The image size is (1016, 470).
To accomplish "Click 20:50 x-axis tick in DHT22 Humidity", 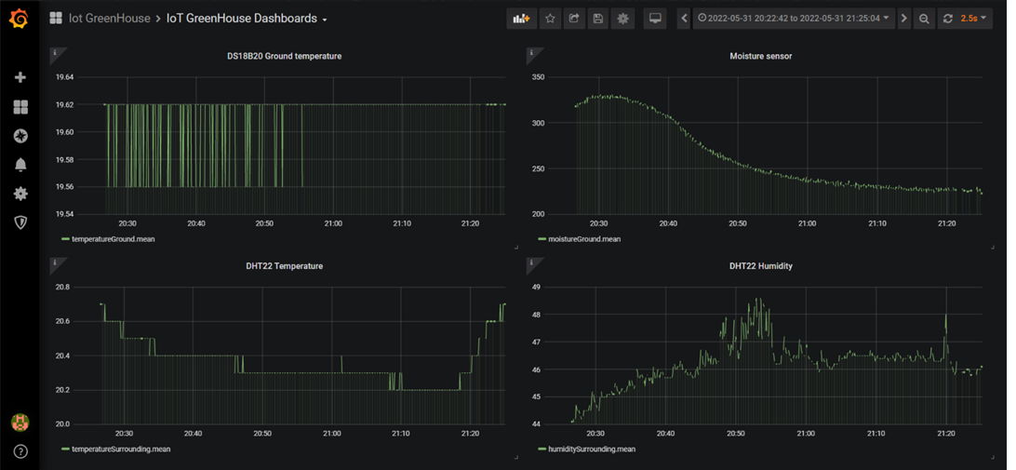I will pyautogui.click(x=737, y=433).
